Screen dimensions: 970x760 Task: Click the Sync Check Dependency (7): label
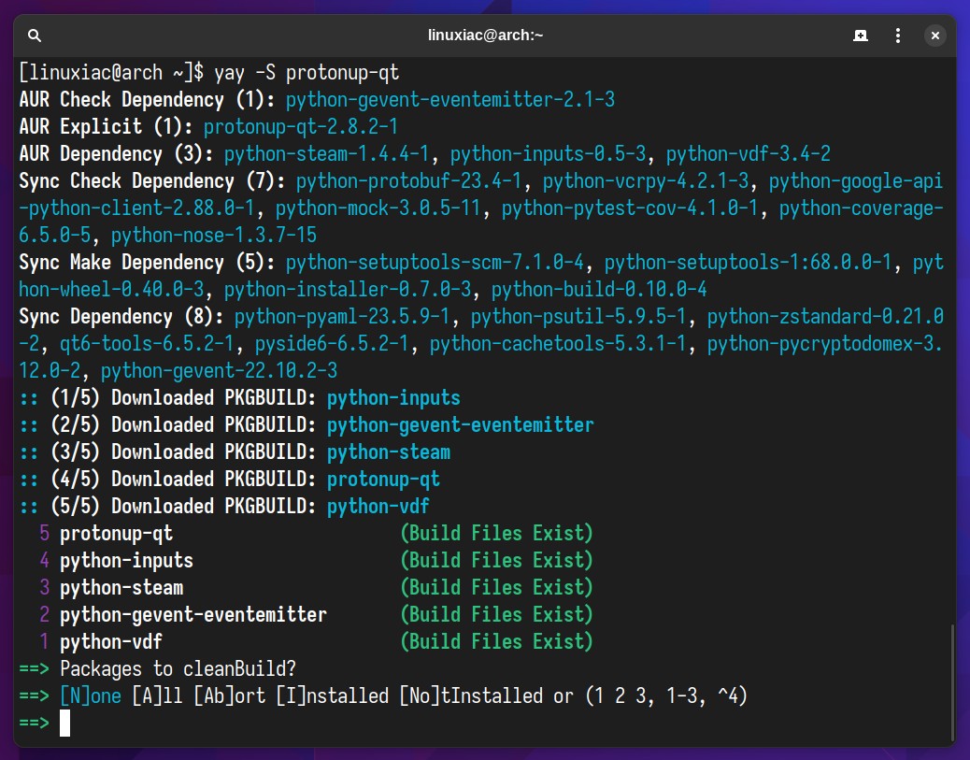152,181
